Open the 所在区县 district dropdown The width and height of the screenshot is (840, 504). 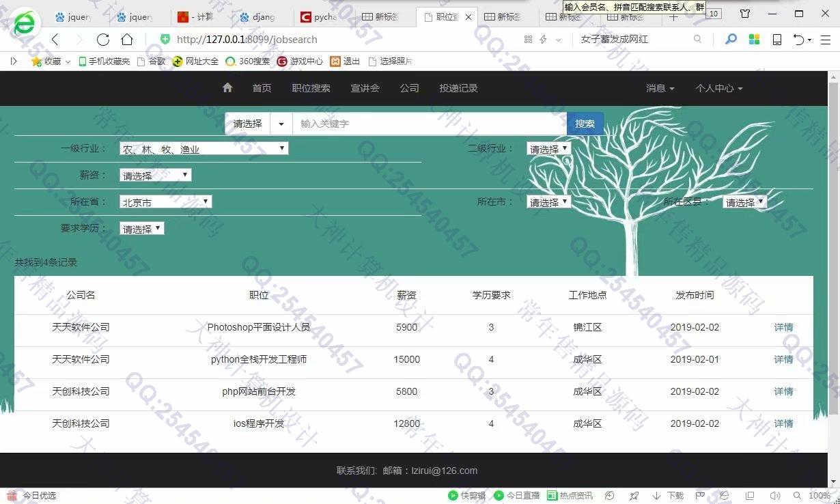click(744, 201)
